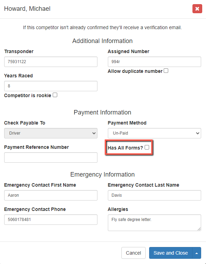Toggle Allow duplicate number checkbox
The height and width of the screenshot is (264, 206).
click(x=166, y=71)
